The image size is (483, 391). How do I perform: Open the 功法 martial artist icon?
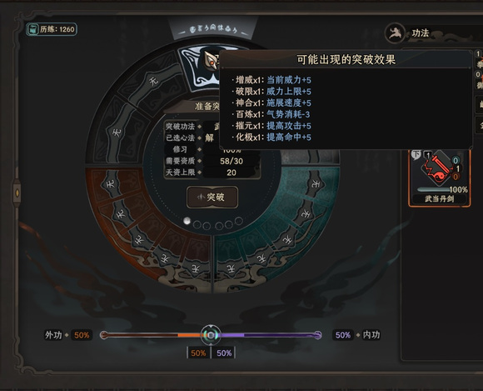[395, 33]
